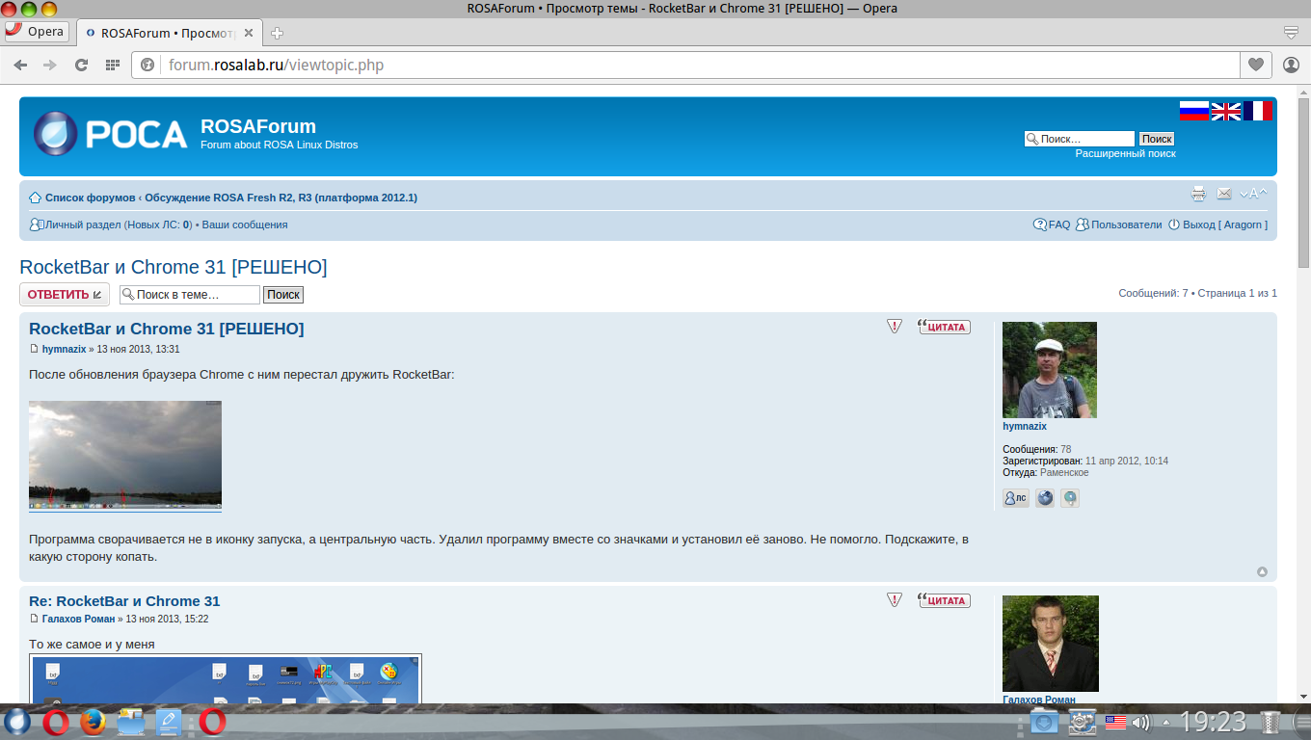
Task: Click the header "Поиск" button
Action: [x=1157, y=139]
